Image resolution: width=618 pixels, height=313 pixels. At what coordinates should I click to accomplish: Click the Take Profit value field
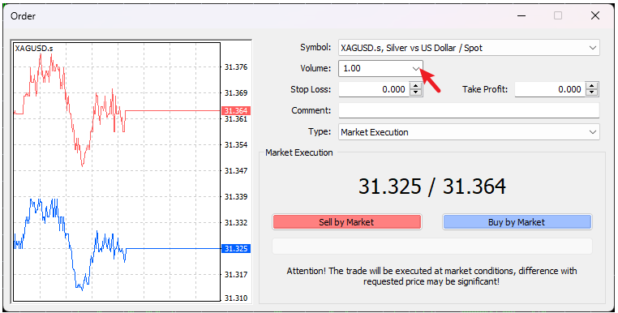coord(550,89)
